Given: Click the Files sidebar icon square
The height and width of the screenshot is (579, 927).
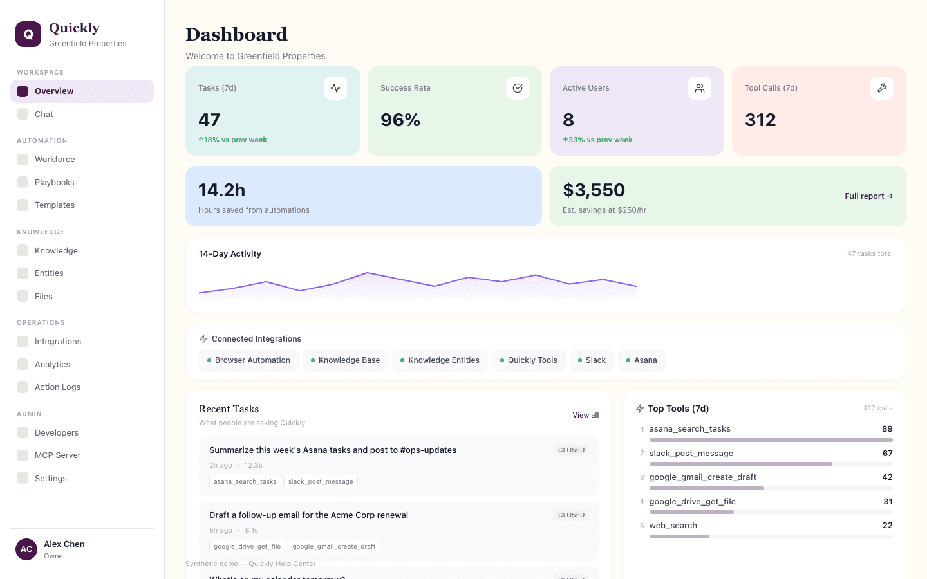Looking at the screenshot, I should (23, 296).
